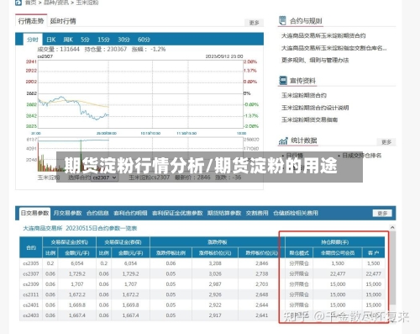
Task: Click the volume bar chart
Action: pos(140,155)
